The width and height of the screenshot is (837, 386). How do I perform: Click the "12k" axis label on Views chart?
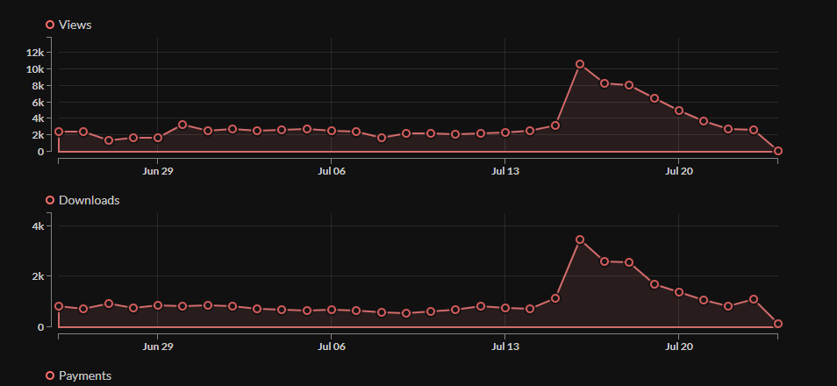[x=35, y=53]
